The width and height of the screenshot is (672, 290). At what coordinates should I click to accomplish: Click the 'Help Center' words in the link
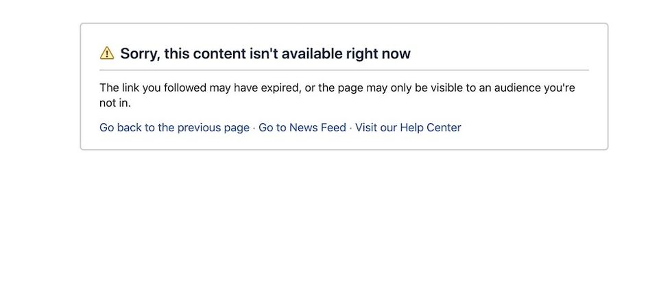point(431,127)
